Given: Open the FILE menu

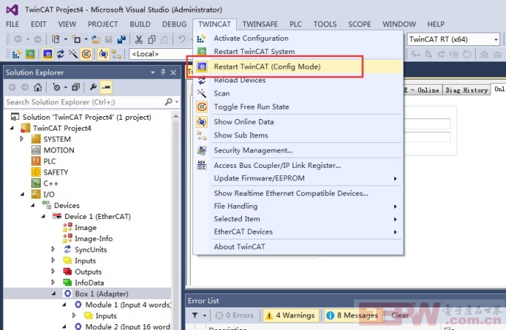Looking at the screenshot, I should pyautogui.click(x=12, y=24).
